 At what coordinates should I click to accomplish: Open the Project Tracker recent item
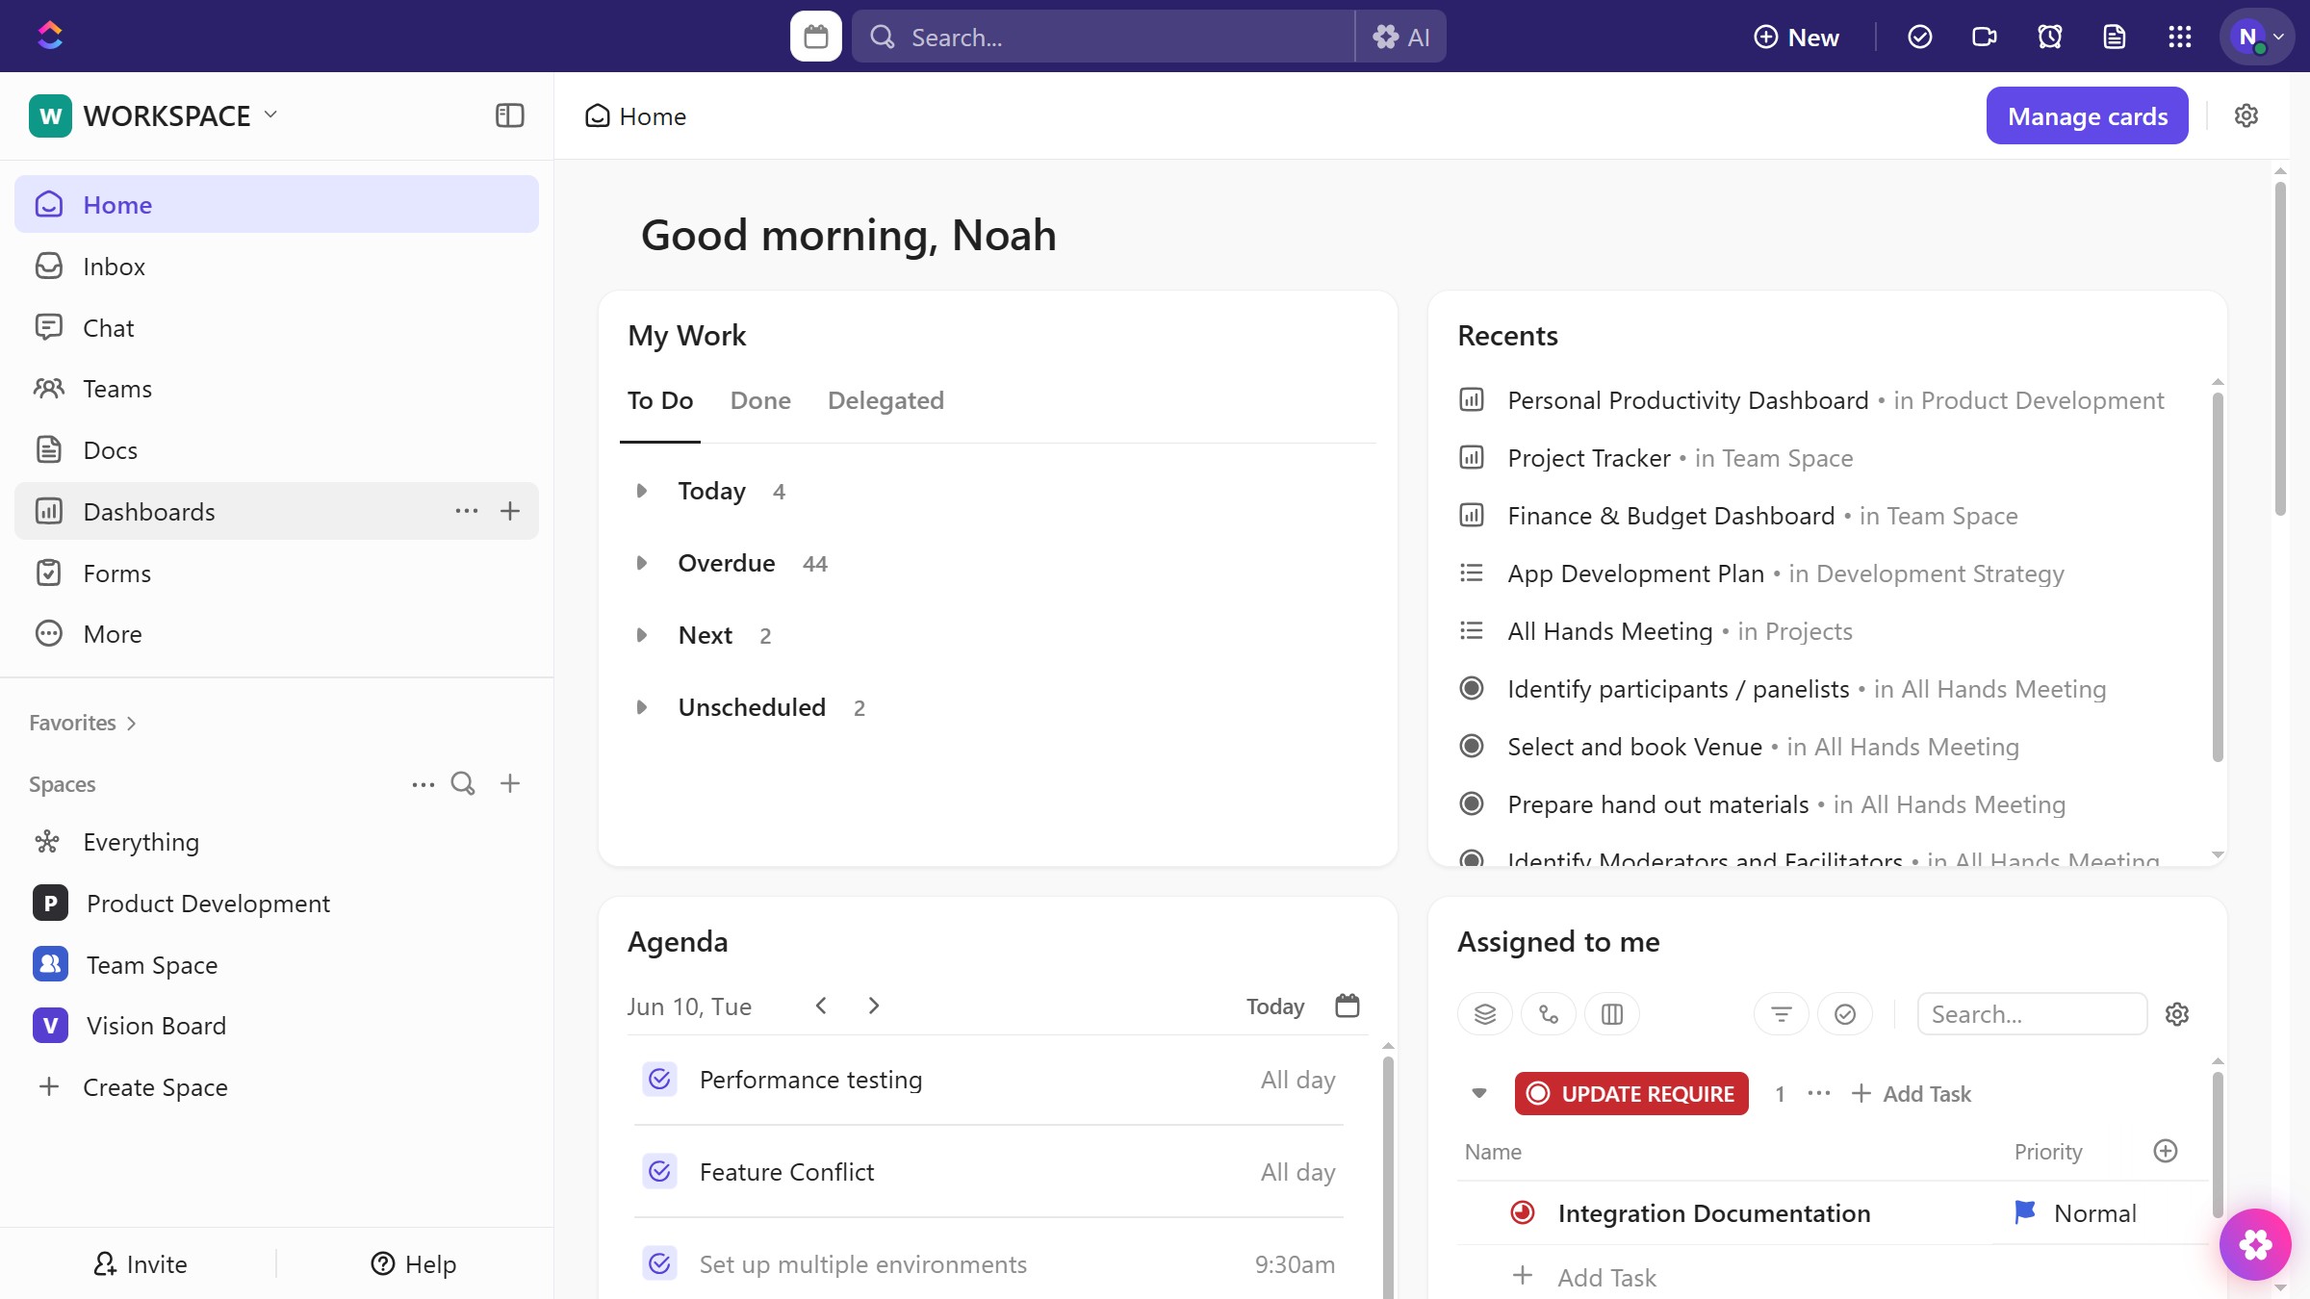point(1587,458)
